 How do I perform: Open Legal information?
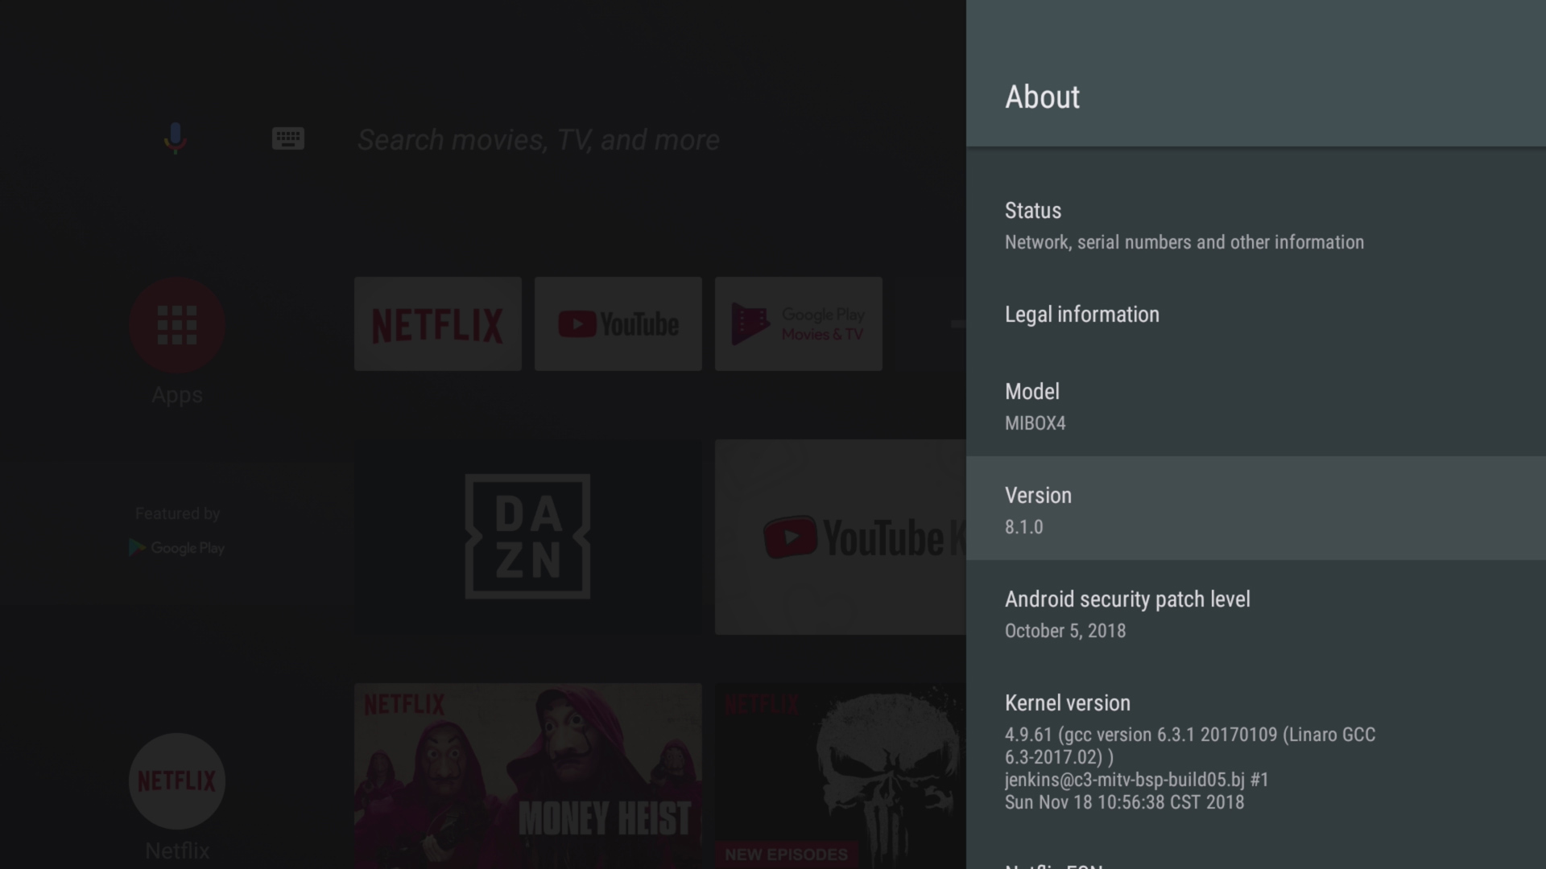(x=1256, y=315)
